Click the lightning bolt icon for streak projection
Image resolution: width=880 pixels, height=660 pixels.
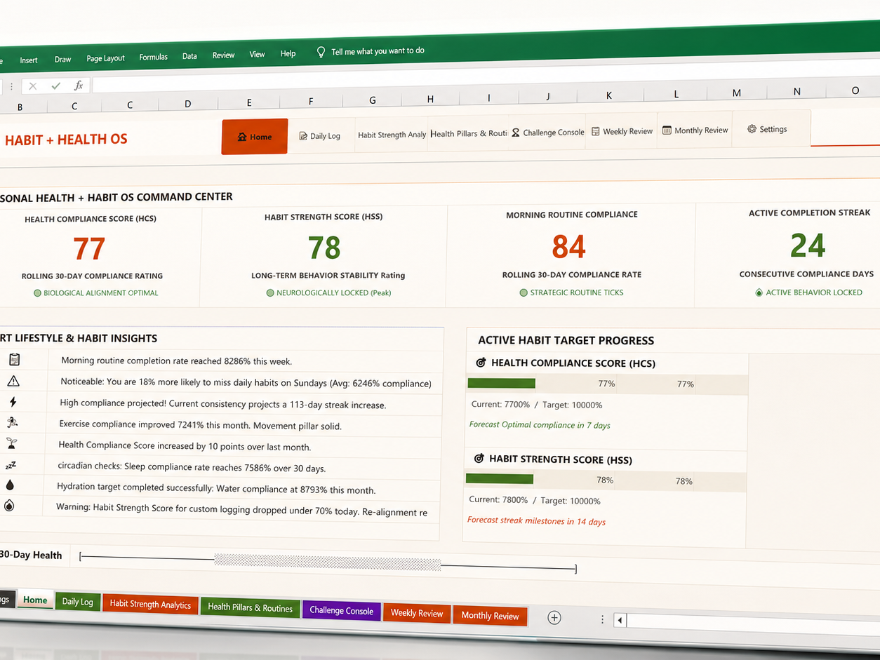(x=13, y=402)
